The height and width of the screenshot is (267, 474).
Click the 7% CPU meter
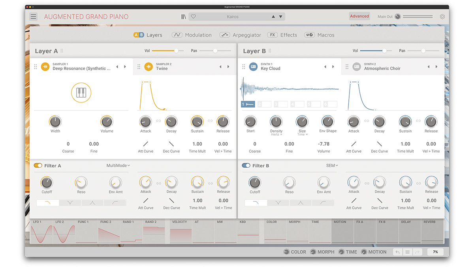click(x=435, y=252)
